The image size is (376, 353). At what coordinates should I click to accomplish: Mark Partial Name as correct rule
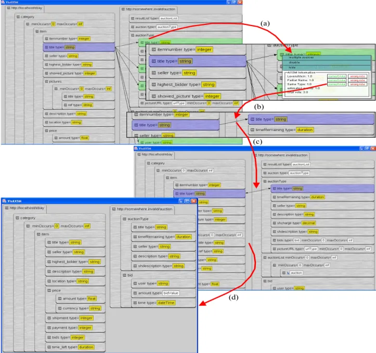[x=336, y=80]
